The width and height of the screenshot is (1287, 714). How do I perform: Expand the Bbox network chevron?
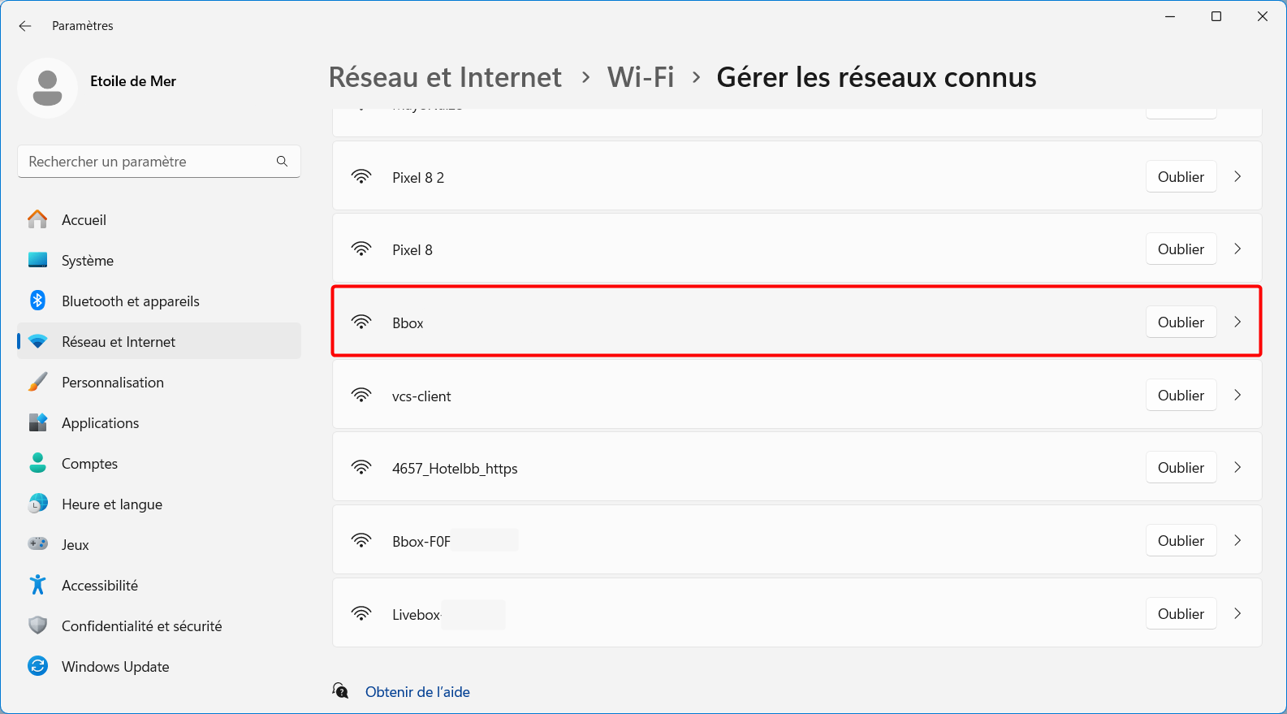1237,322
